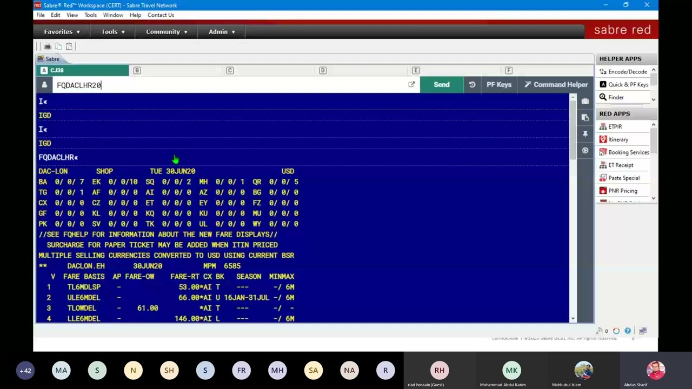Click the play replay icon in the side strip
Screen dimensions: 692x389
coord(585,151)
